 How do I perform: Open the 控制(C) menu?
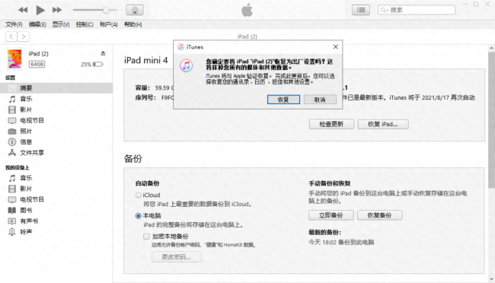click(85, 24)
